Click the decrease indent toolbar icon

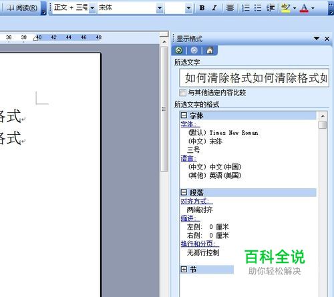[x=271, y=8]
